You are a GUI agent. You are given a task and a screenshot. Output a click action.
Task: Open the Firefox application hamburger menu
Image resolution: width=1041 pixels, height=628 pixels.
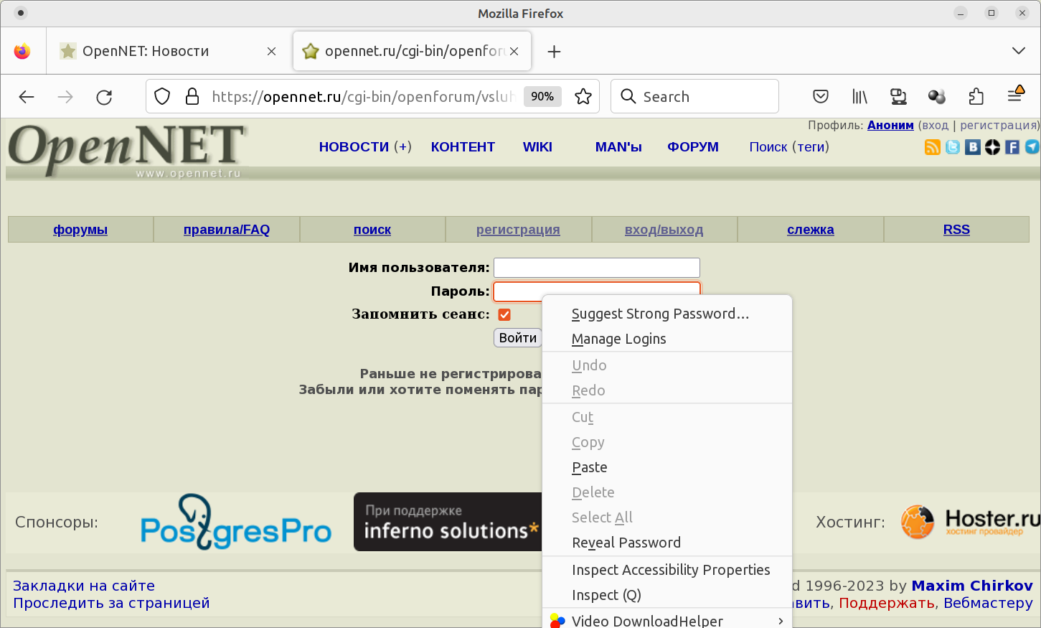1015,95
